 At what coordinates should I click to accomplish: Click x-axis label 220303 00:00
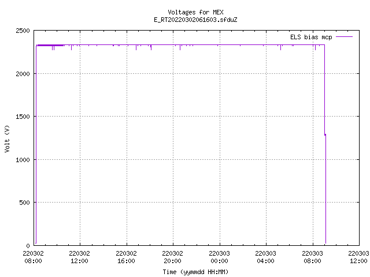pyautogui.click(x=219, y=257)
